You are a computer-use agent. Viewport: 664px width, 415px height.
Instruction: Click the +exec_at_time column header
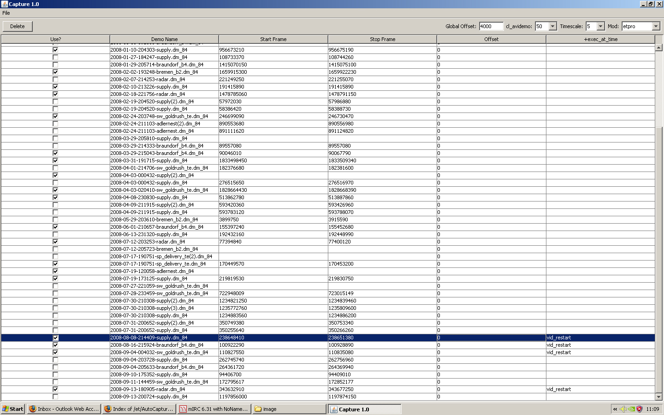(x=600, y=39)
